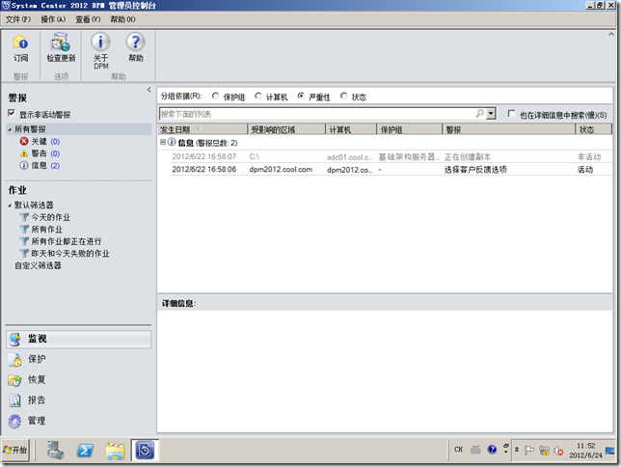Viewport: 621px width, 467px height.
Task: Open the Action (操作) menu
Action: pos(53,19)
